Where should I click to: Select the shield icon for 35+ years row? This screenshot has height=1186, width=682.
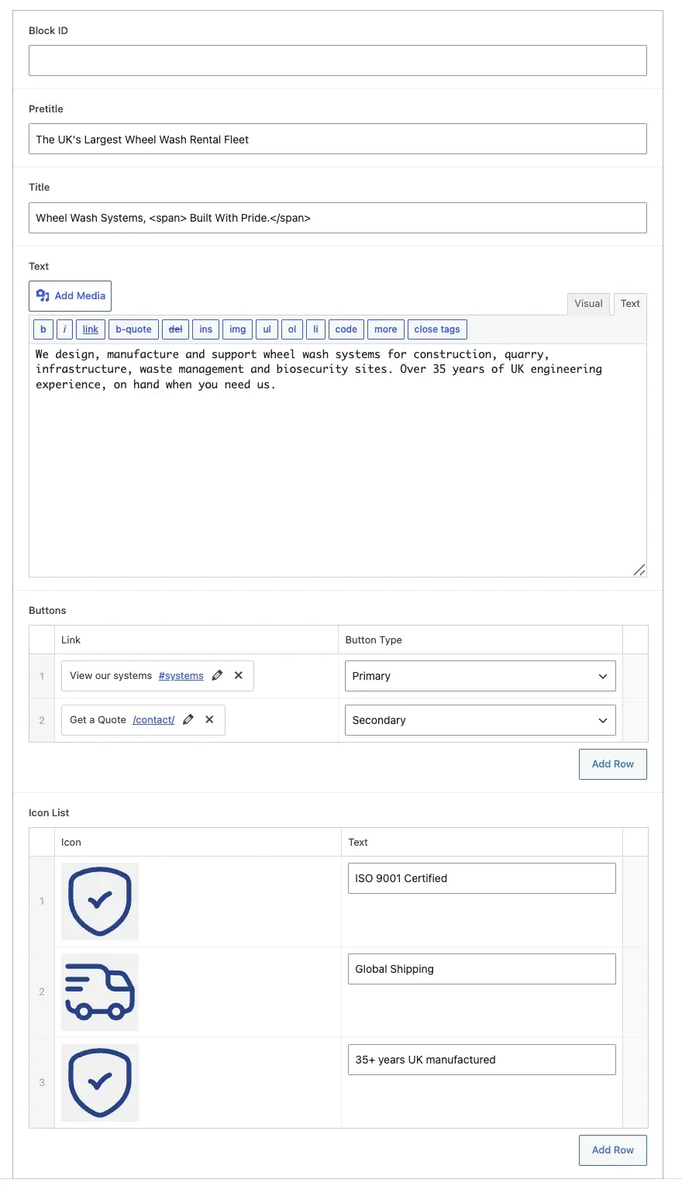pos(100,1083)
